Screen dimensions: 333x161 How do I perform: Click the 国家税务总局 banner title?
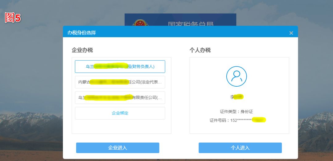click(x=191, y=24)
